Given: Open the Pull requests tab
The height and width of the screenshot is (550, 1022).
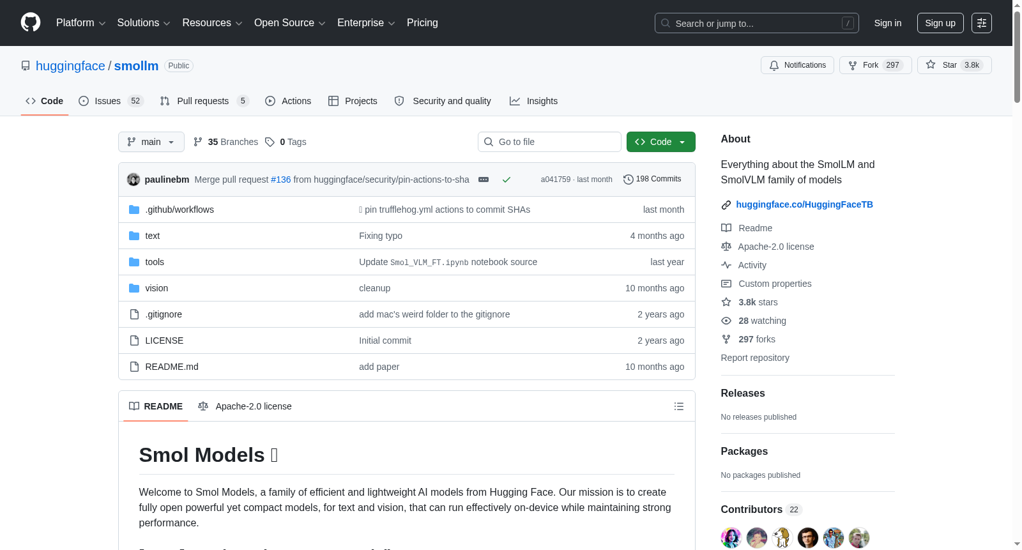Looking at the screenshot, I should pyautogui.click(x=204, y=101).
